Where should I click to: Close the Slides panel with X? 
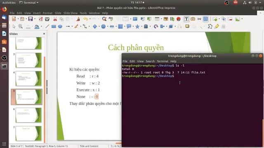(44, 34)
